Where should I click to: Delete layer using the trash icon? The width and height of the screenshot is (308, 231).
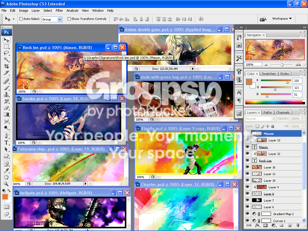click(x=298, y=226)
